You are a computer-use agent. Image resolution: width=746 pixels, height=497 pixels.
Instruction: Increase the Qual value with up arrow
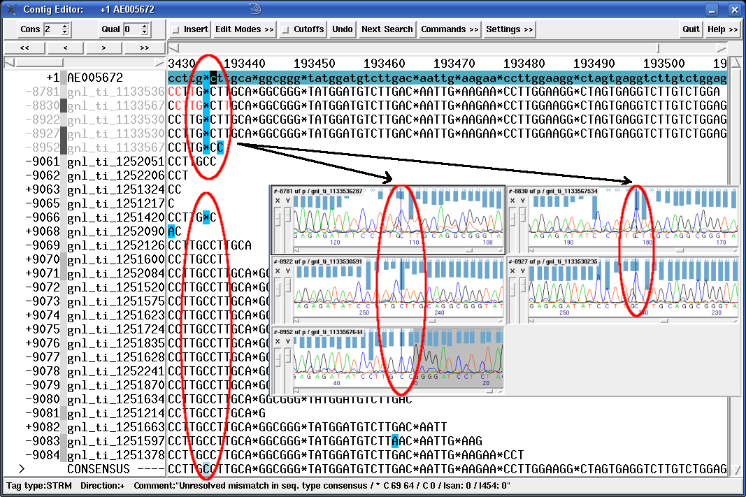tap(145, 26)
